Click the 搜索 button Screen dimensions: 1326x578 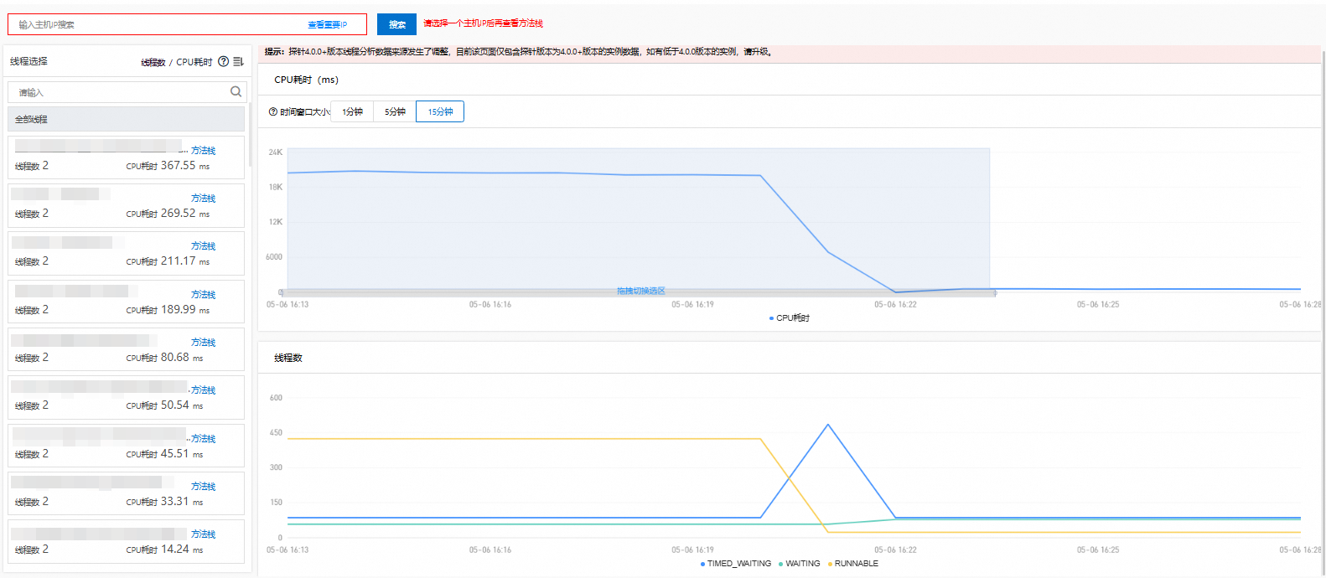tap(396, 24)
